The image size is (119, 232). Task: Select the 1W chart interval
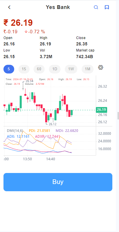tap(71, 69)
